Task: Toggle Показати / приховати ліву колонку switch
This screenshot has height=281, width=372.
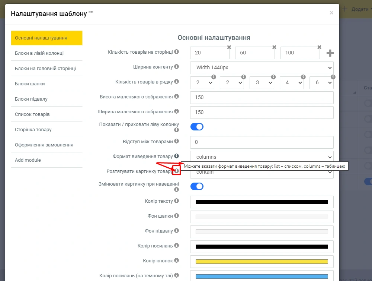Action: (x=197, y=127)
